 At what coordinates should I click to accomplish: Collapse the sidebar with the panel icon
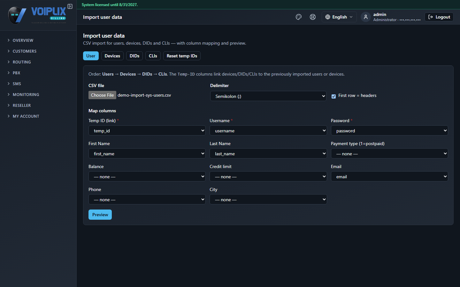tap(70, 6)
